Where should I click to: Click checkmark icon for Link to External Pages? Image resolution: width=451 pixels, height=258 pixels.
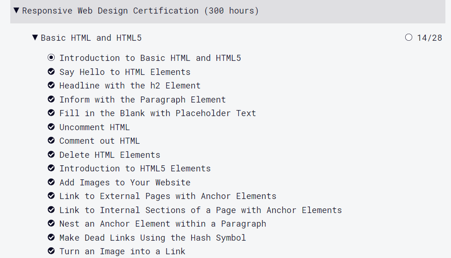[51, 196]
